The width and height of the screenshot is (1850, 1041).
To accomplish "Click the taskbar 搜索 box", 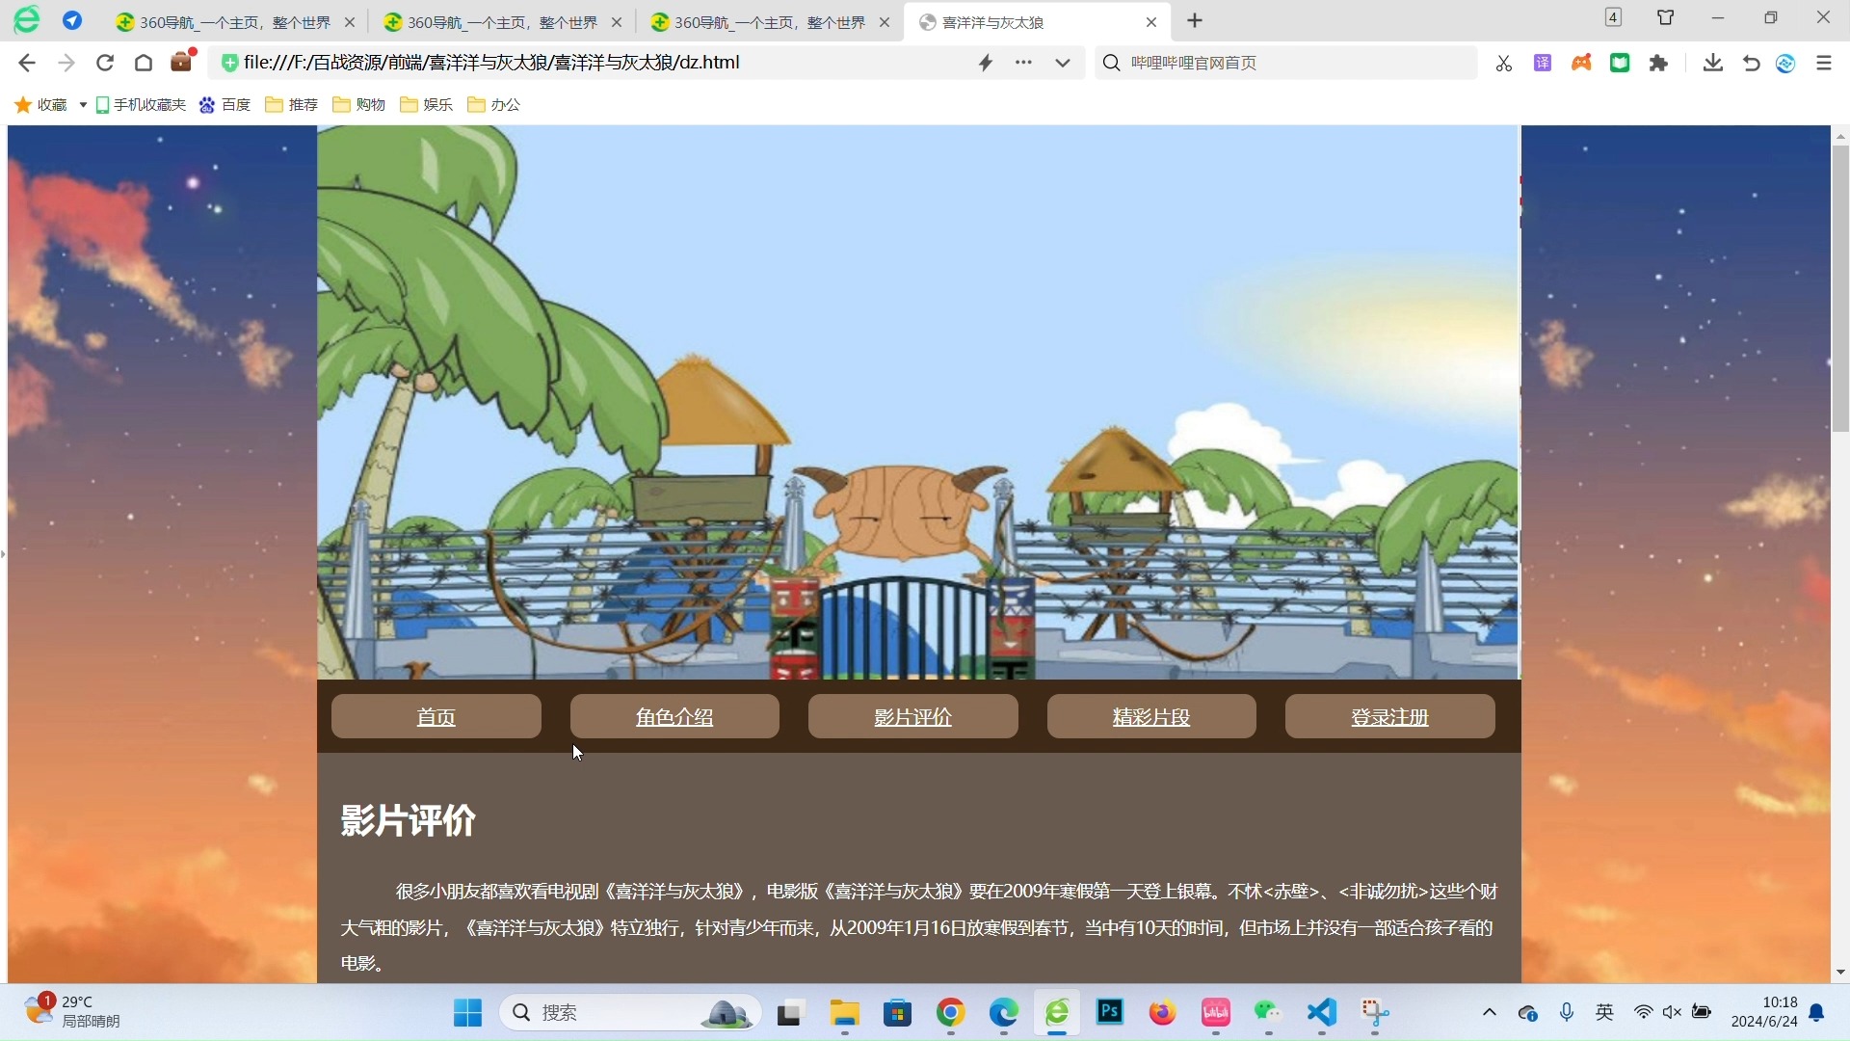I will pos(631,1013).
